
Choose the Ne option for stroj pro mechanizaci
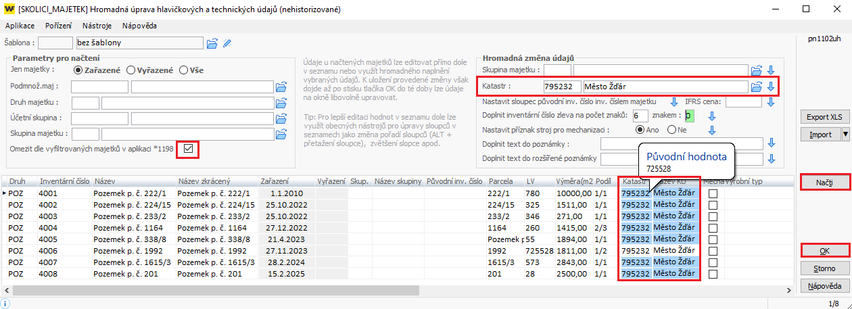[x=672, y=130]
